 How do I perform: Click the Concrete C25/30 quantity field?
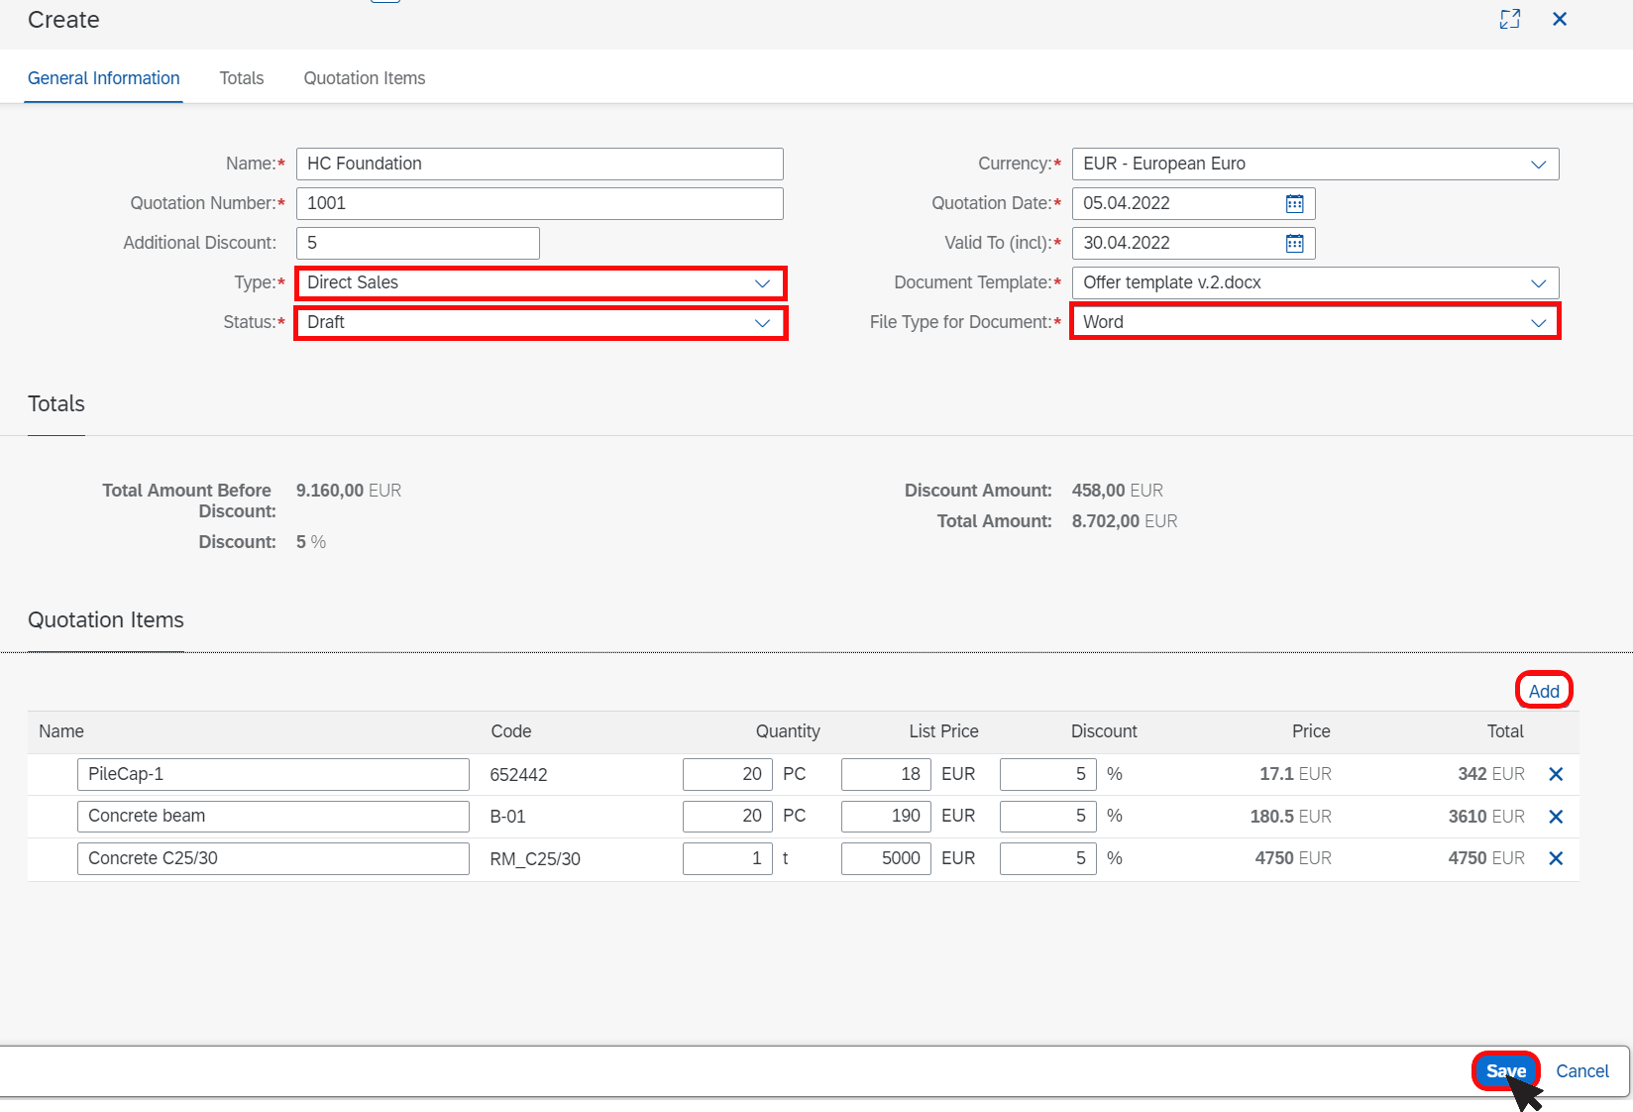click(x=727, y=858)
